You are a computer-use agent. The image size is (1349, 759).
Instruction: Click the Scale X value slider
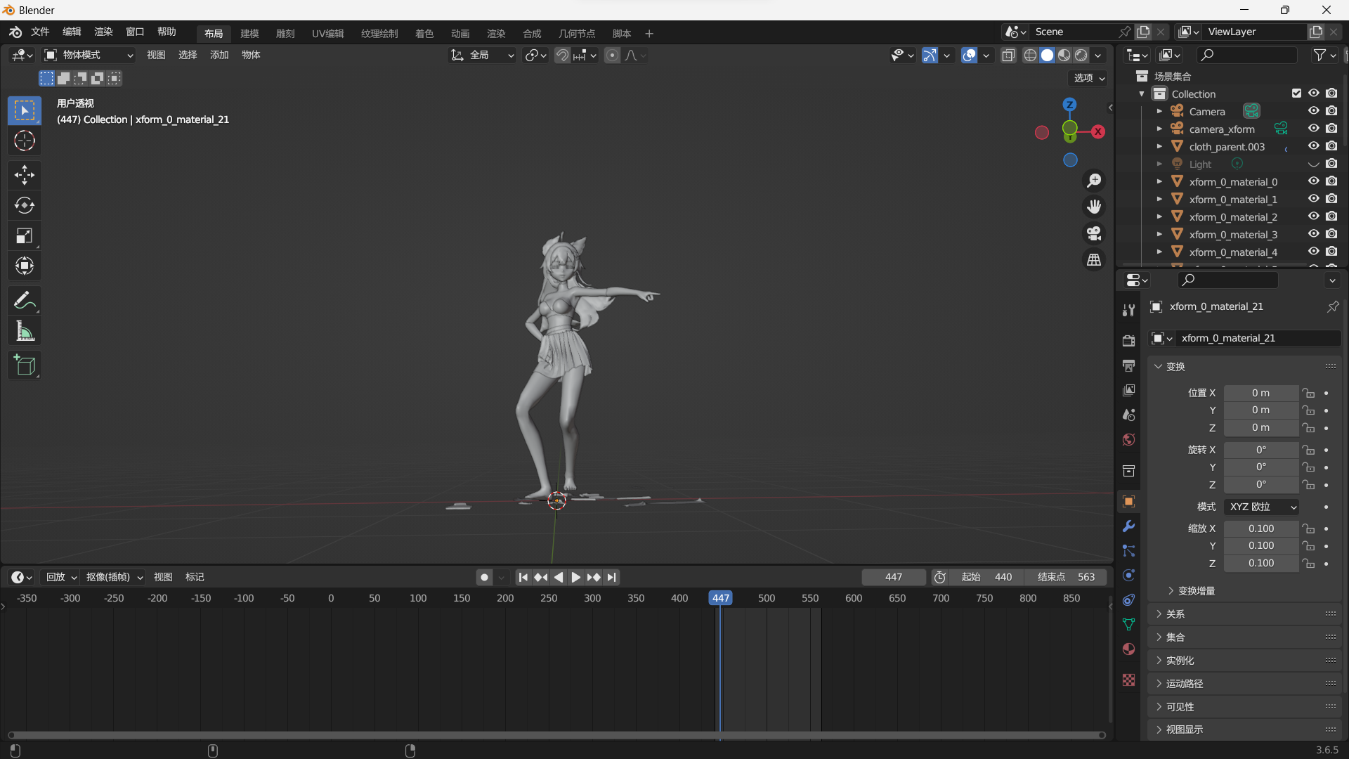point(1261,528)
